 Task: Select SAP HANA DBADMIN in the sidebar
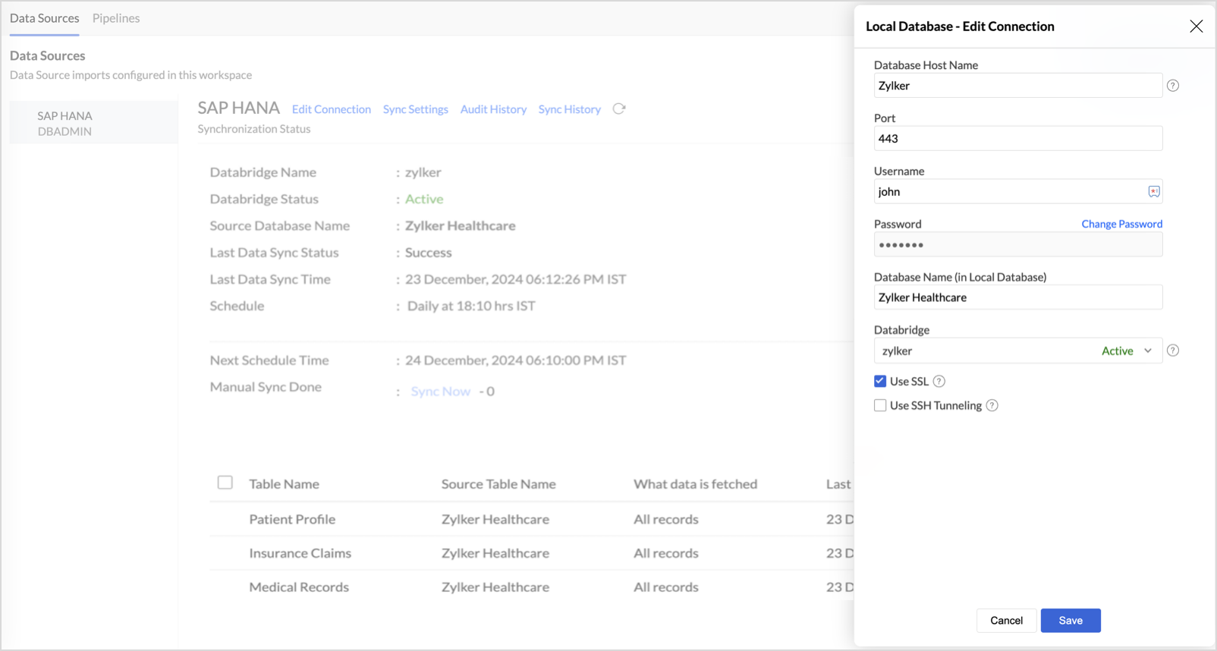(x=65, y=124)
